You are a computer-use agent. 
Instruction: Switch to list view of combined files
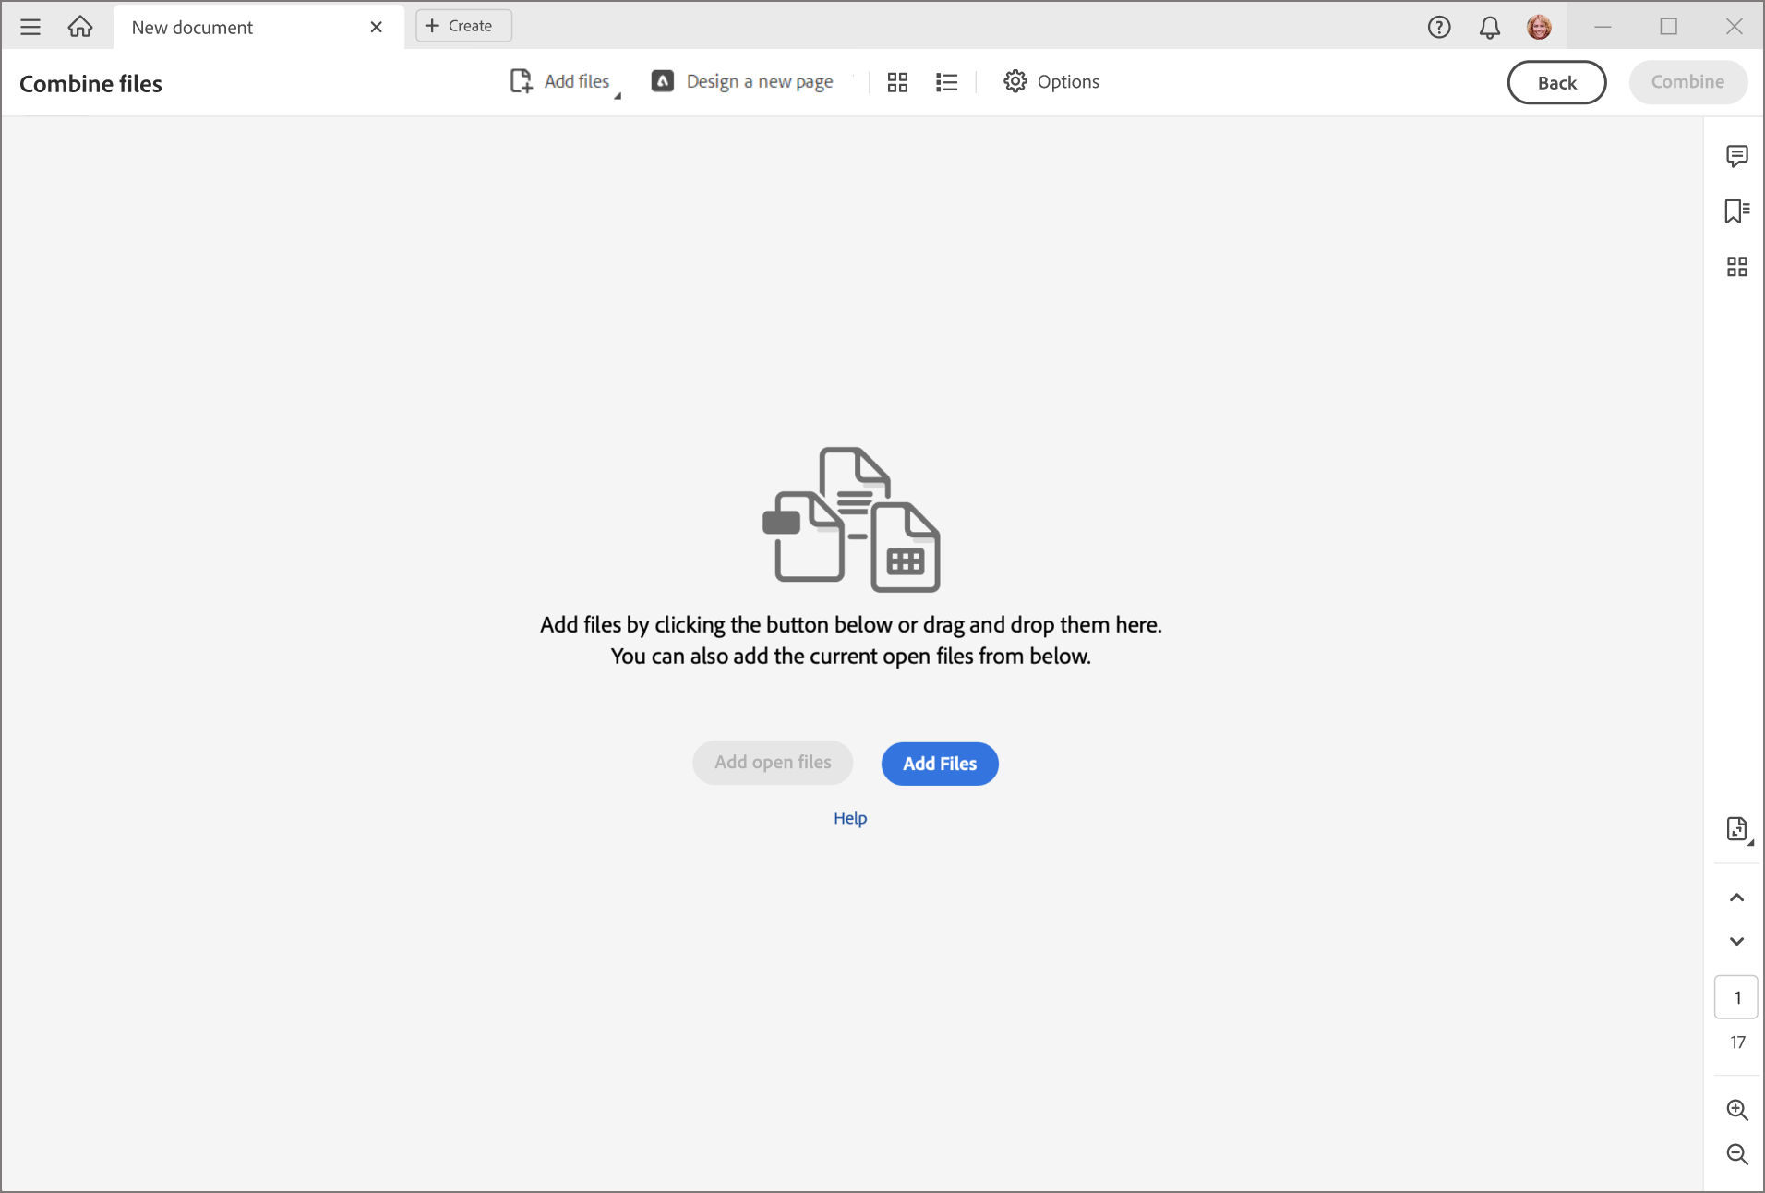pos(946,81)
